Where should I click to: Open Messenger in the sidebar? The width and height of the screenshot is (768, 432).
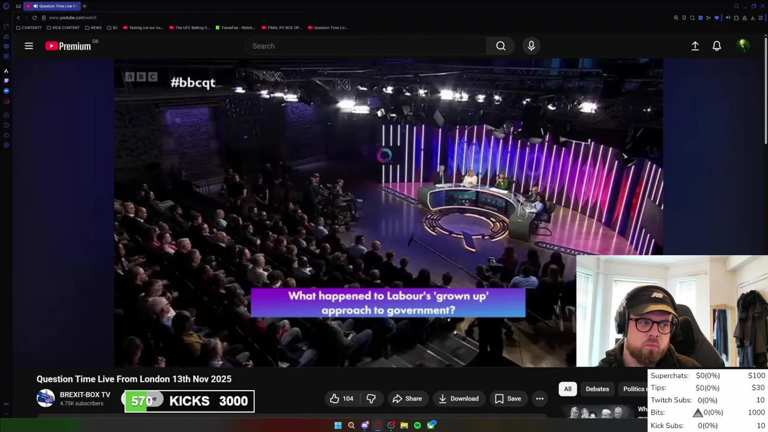coord(6,91)
